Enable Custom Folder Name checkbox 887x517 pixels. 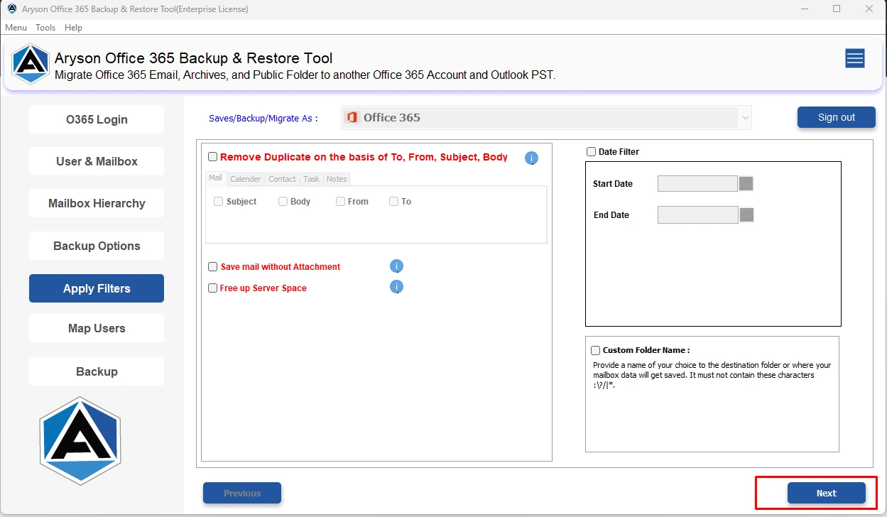595,350
